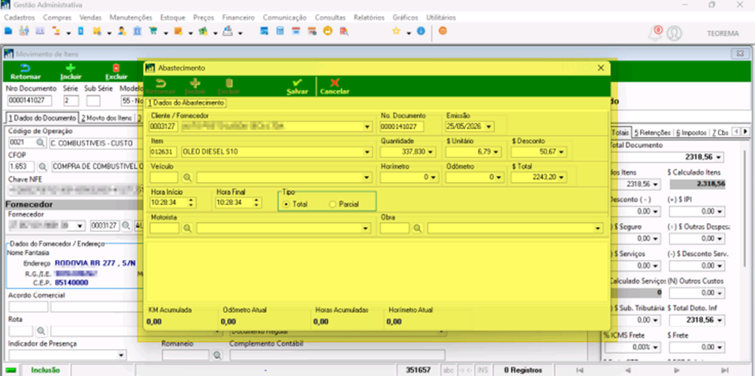
Task: Click the cash register/printer toolbar icon
Action: pos(228,31)
